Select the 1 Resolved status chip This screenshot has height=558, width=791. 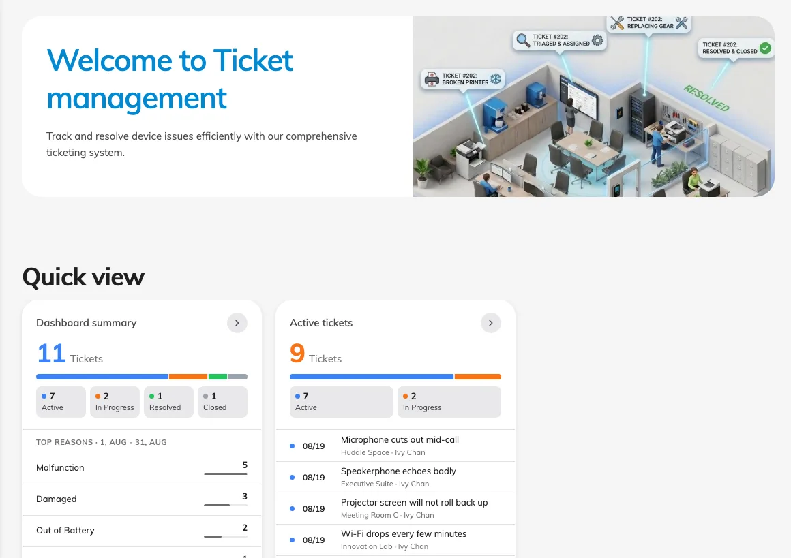[x=168, y=402]
